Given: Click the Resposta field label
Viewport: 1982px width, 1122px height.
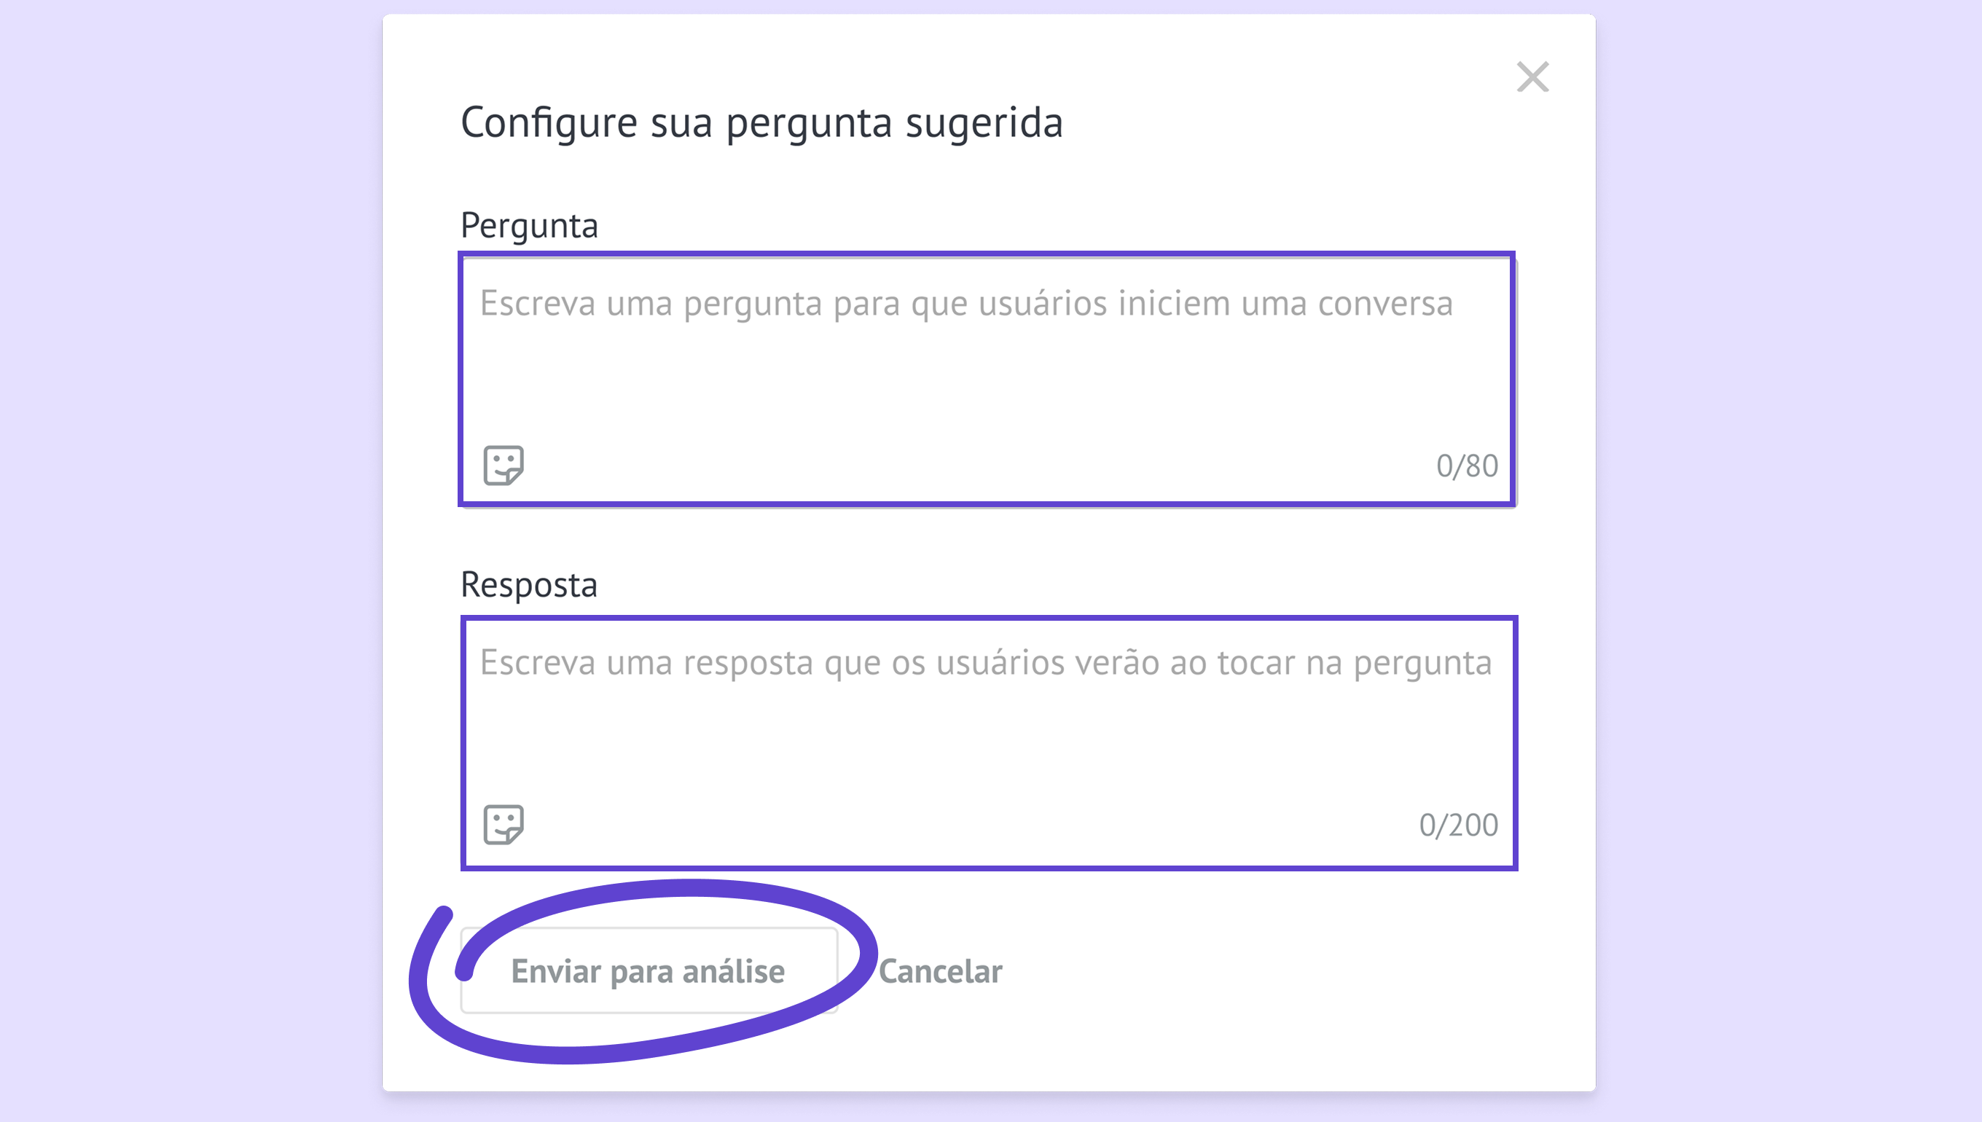Looking at the screenshot, I should click(x=528, y=585).
